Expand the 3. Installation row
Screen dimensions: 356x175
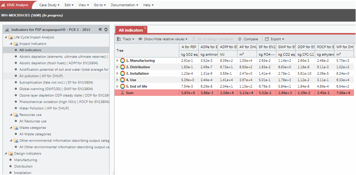[117, 74]
